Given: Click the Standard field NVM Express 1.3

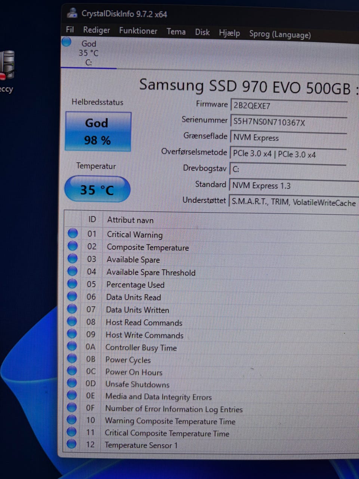Looking at the screenshot, I should tap(294, 186).
